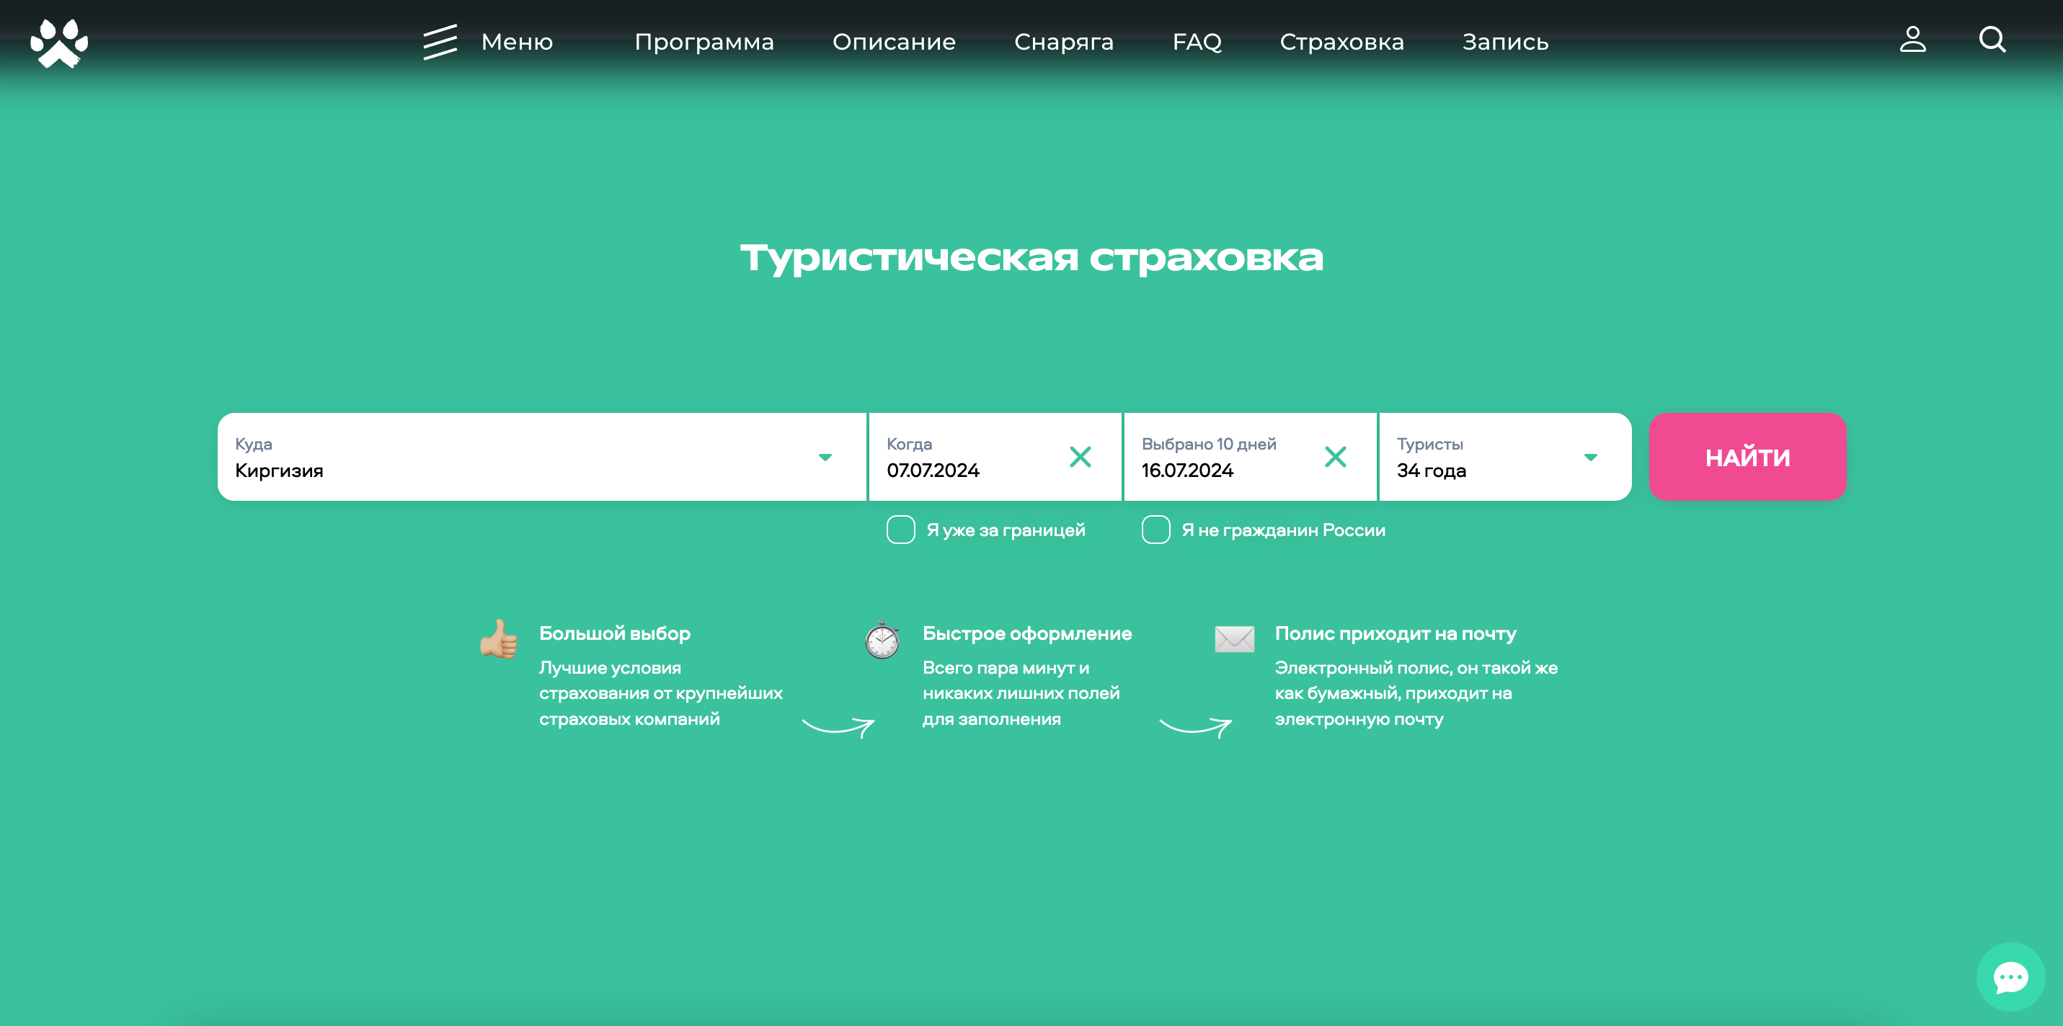Open the Меню navigation item
Screen dimensions: 2063x1026
(518, 42)
